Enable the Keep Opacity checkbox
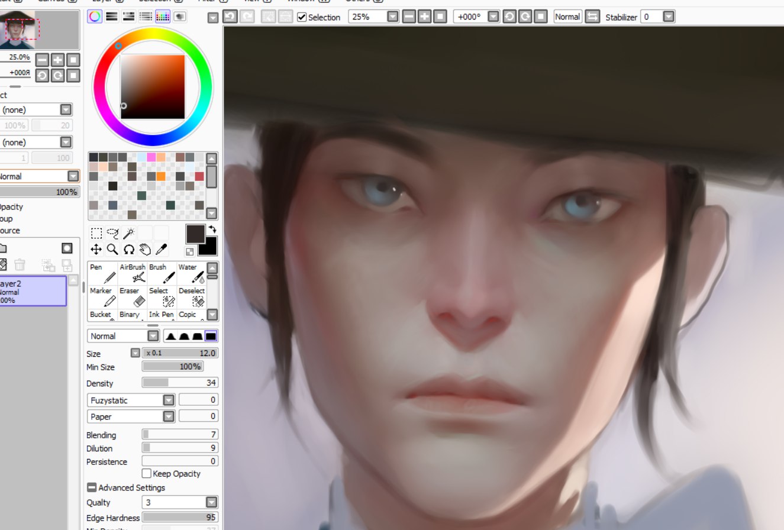The image size is (784, 530). (x=147, y=474)
